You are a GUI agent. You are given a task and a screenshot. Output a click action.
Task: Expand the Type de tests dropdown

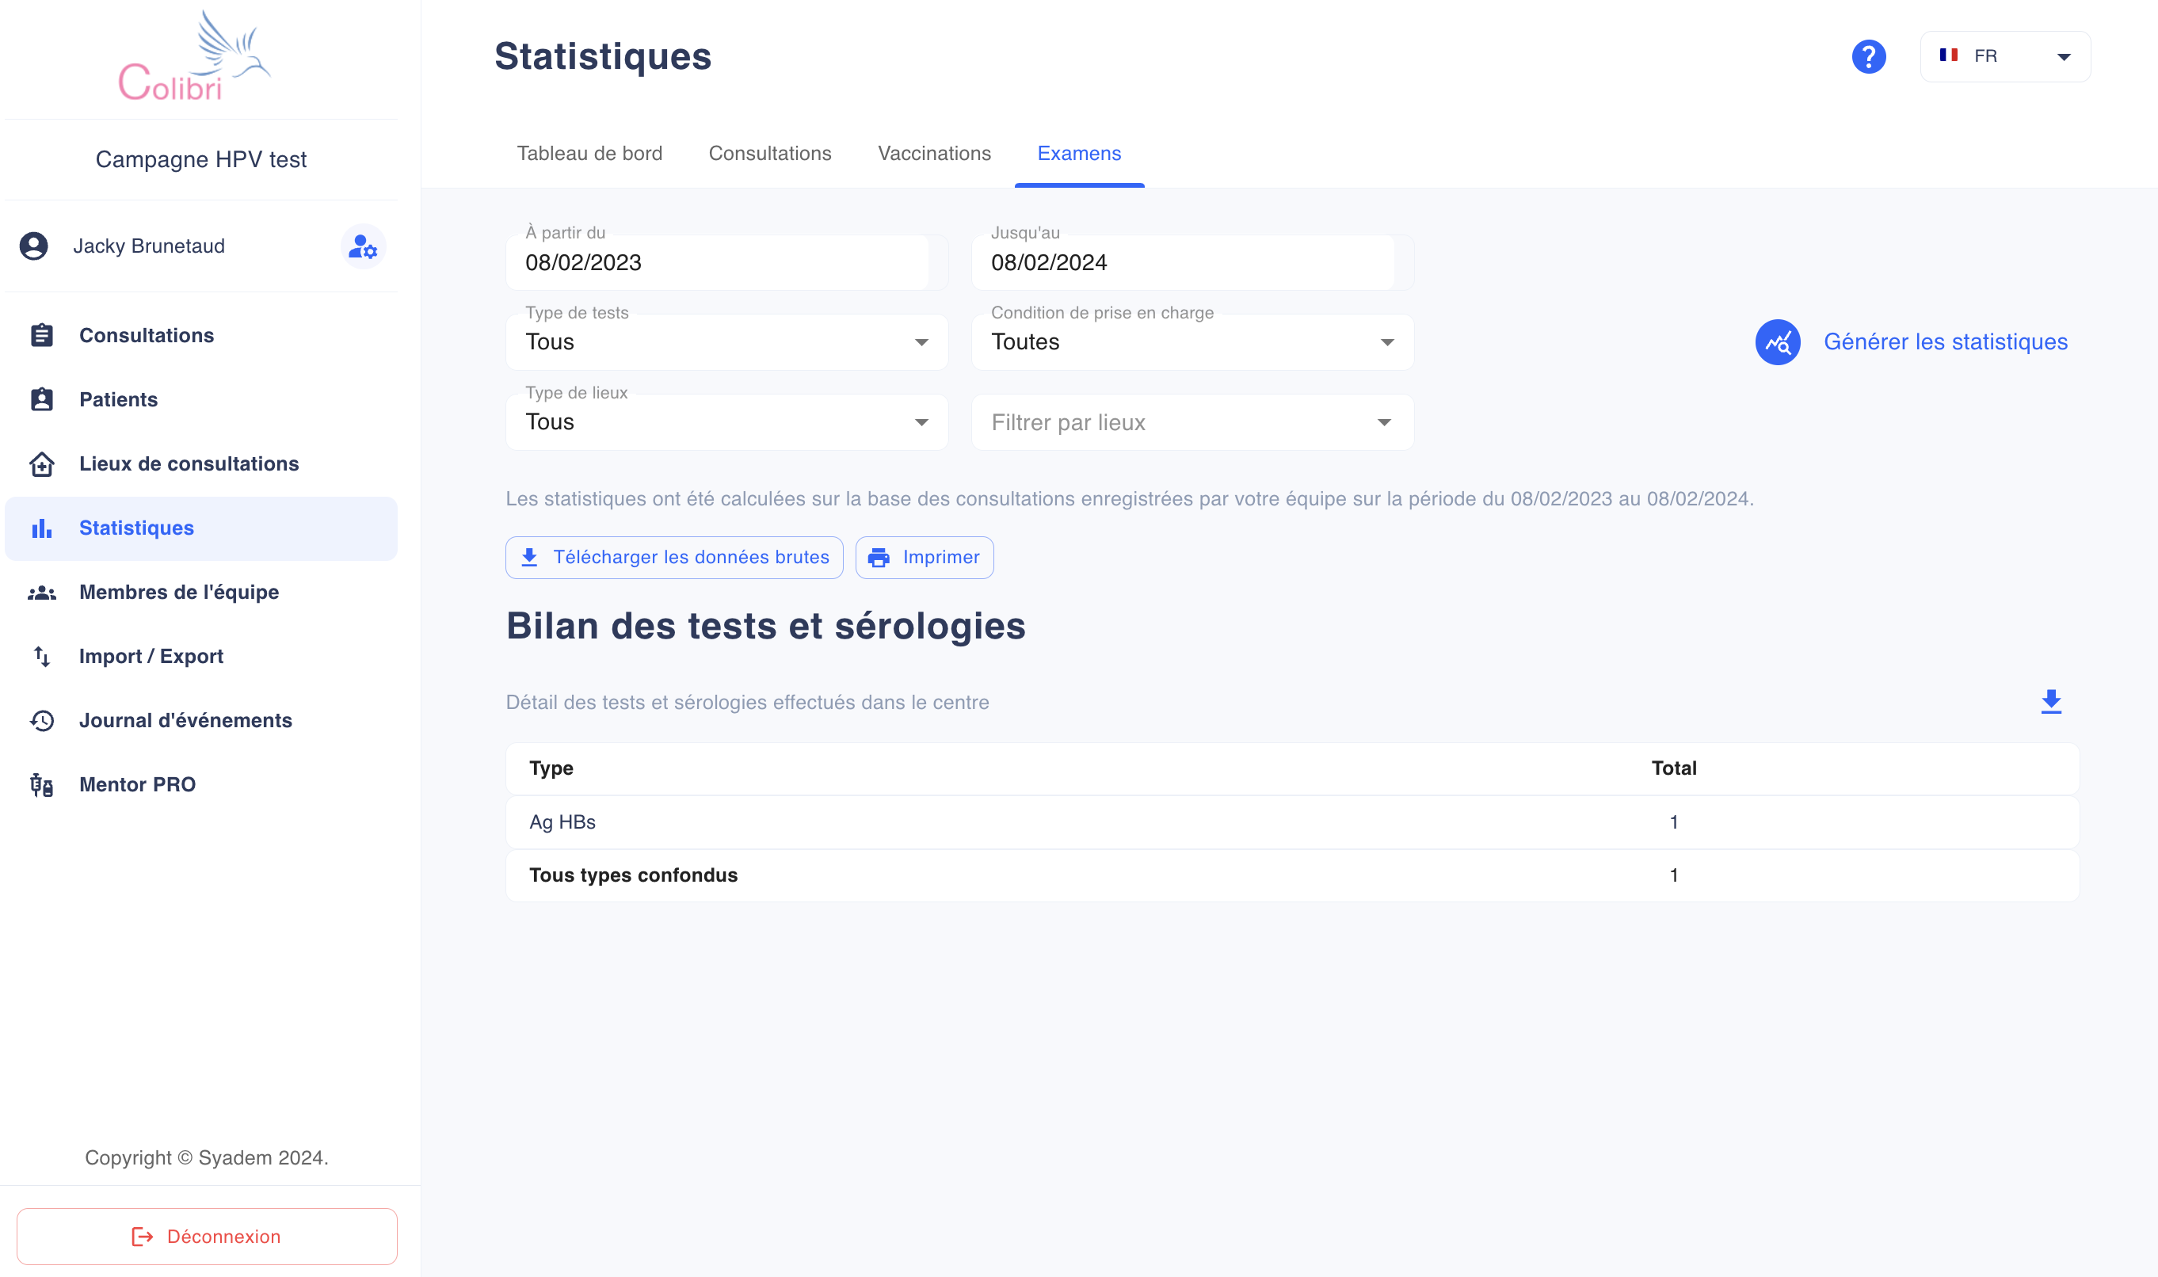click(727, 342)
